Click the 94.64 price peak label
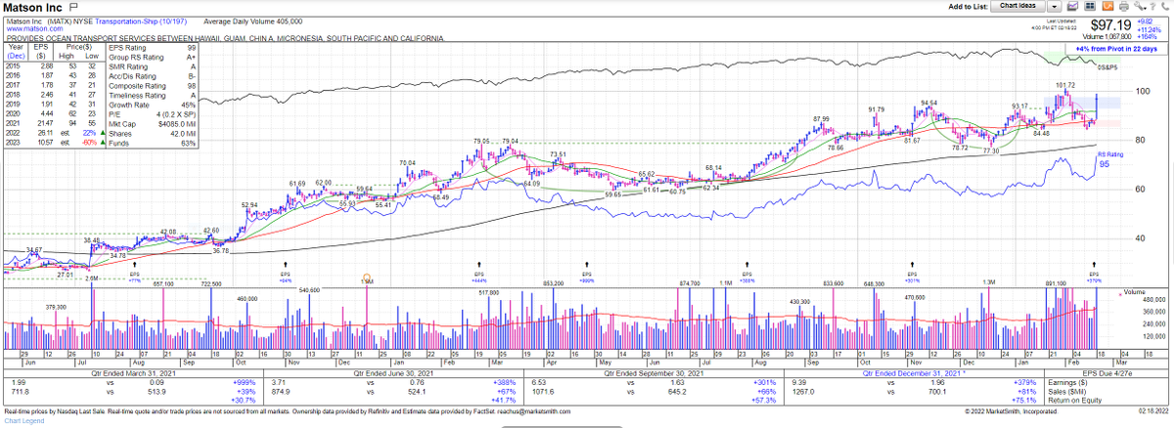Viewport: 1174px width, 428px height. pyautogui.click(x=929, y=102)
